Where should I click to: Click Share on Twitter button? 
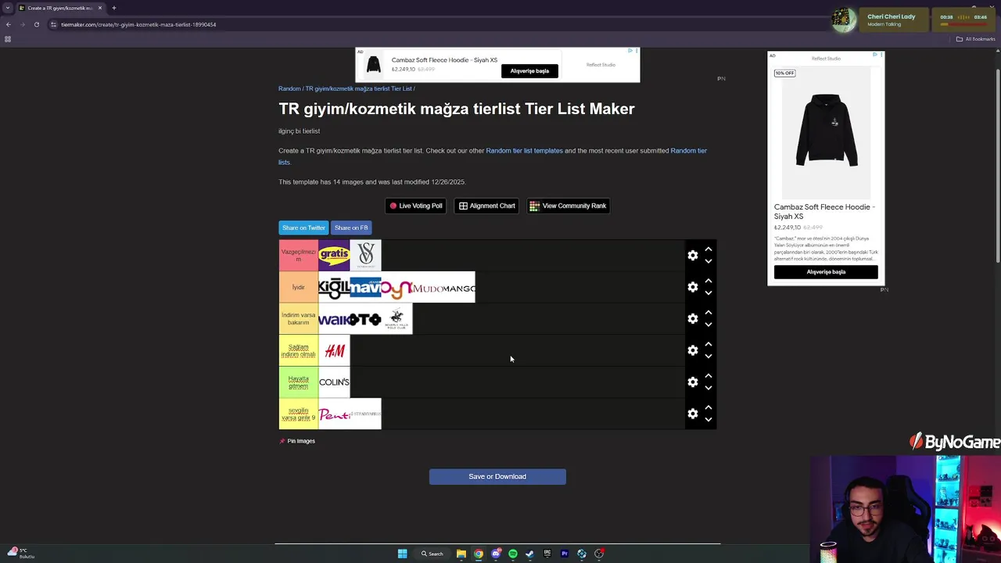[303, 228]
